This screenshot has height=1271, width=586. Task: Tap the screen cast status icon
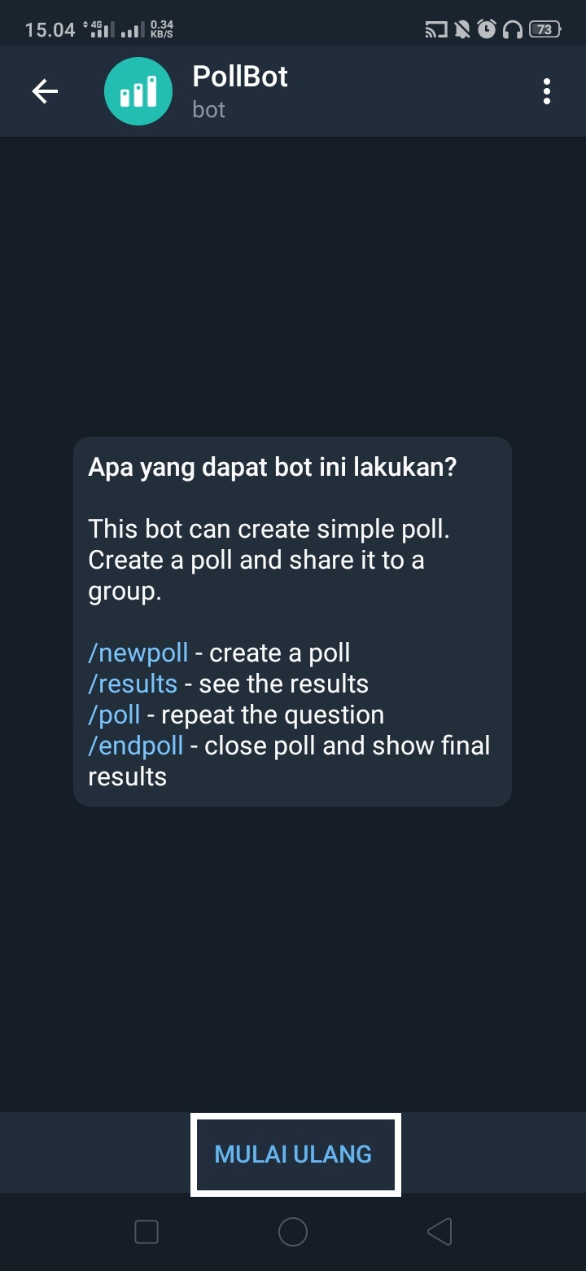436,30
